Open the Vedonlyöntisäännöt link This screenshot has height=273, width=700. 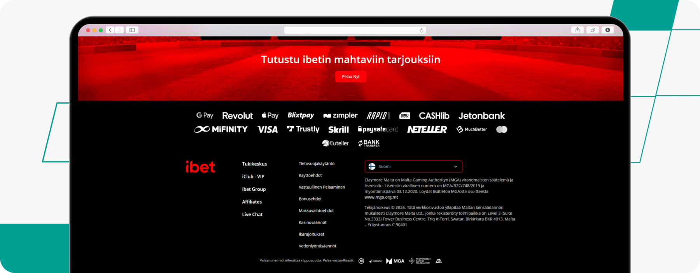(317, 246)
